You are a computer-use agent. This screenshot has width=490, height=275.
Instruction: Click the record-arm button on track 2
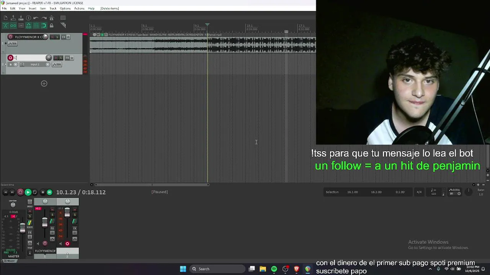(x=10, y=58)
